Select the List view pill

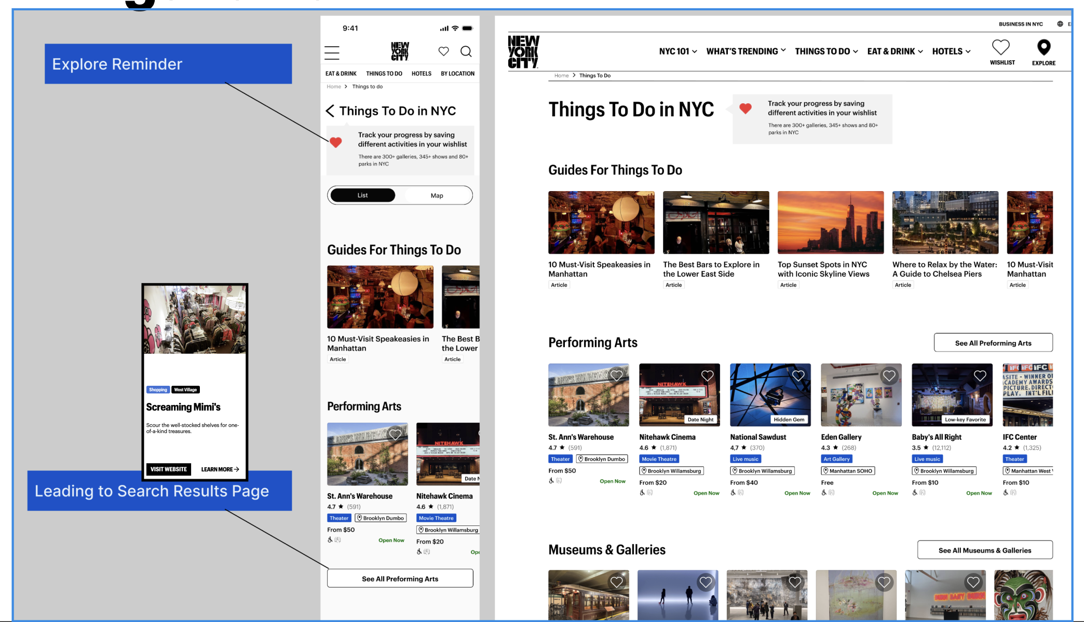362,196
